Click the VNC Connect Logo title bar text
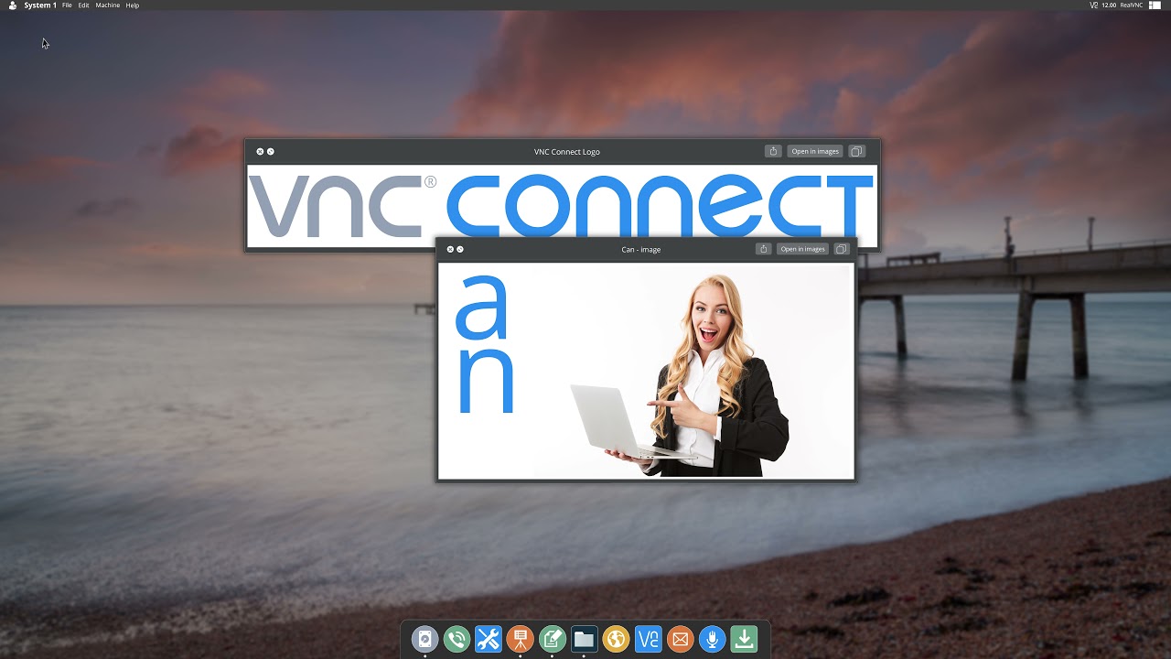 coord(567,152)
